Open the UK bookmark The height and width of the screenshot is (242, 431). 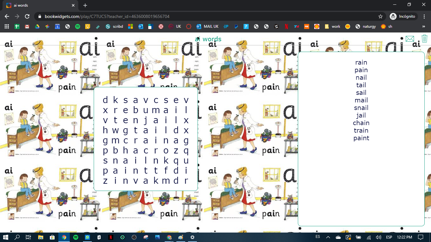[175, 26]
